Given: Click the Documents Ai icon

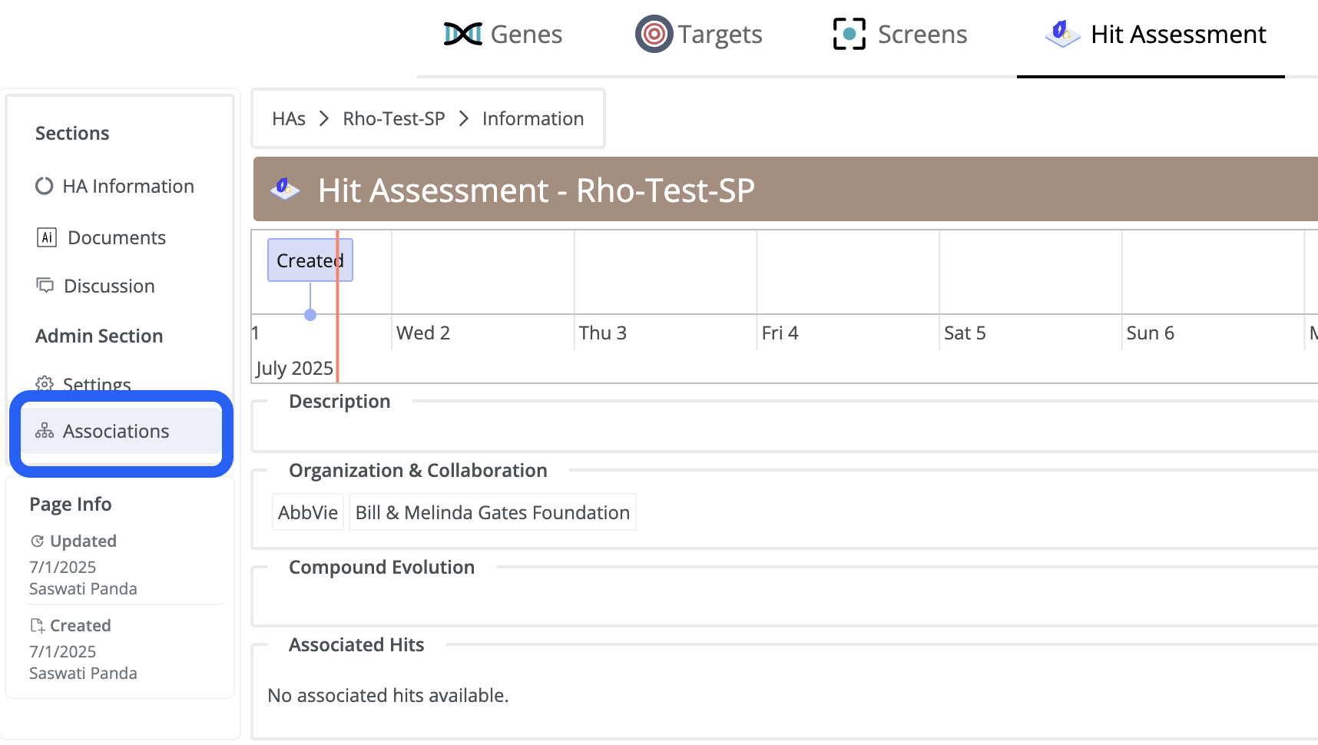Looking at the screenshot, I should 47,237.
